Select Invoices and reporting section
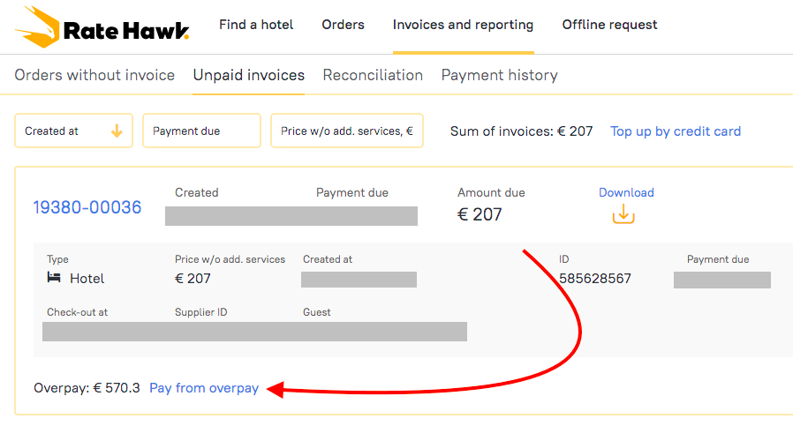The image size is (793, 441). click(x=463, y=25)
